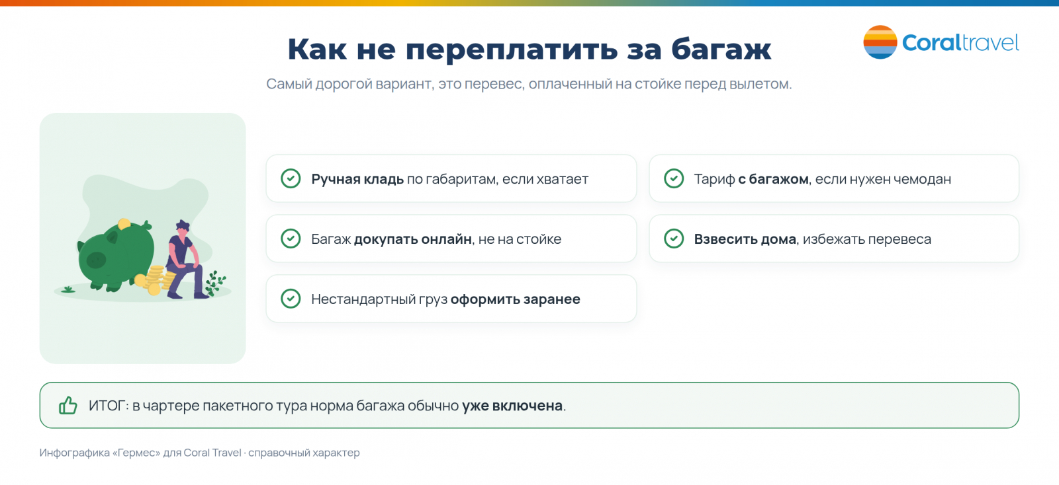This screenshot has width=1059, height=485.
Task: Select the Нестандартный груз оформить заранее card
Action: [451, 299]
